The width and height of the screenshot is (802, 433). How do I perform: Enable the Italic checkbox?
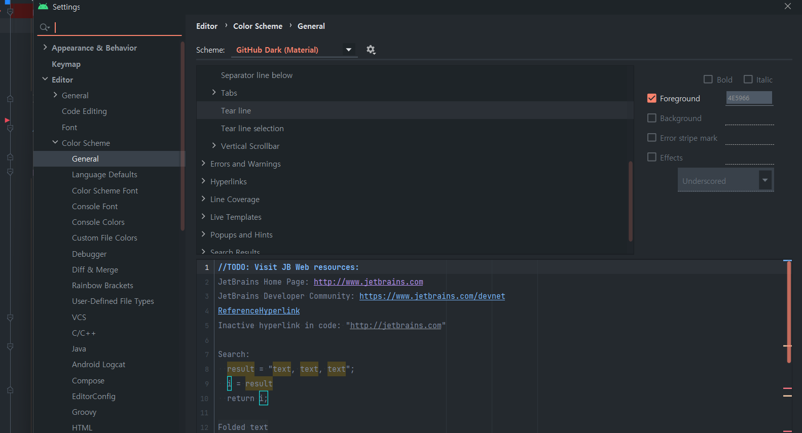(748, 79)
